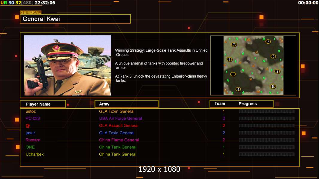Select start position marker 3 on the minimap

click(x=268, y=42)
